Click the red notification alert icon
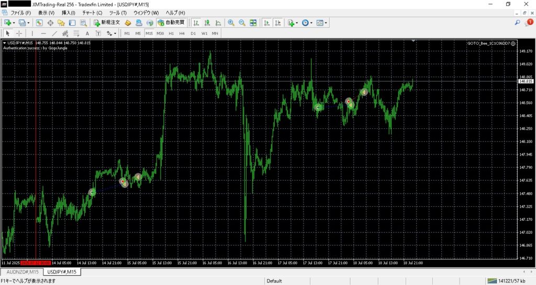 pyautogui.click(x=530, y=22)
